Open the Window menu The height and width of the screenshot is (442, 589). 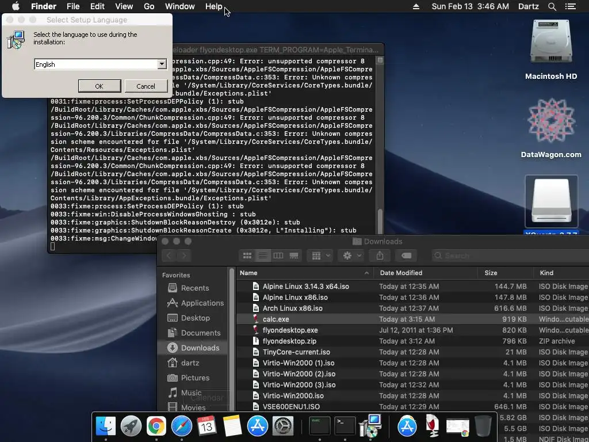[180, 6]
